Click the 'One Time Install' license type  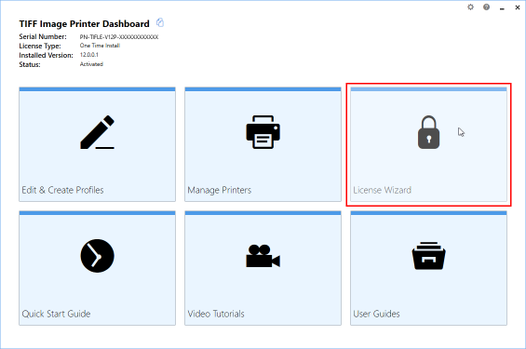coord(100,46)
